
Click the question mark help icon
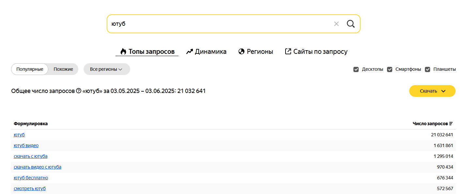79,91
